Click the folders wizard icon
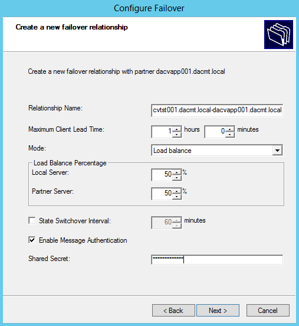 [278, 34]
